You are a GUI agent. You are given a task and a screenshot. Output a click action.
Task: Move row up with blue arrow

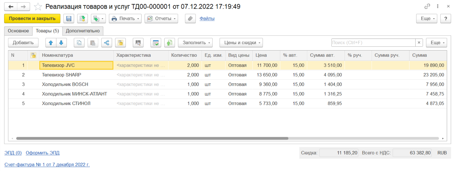pos(51,43)
